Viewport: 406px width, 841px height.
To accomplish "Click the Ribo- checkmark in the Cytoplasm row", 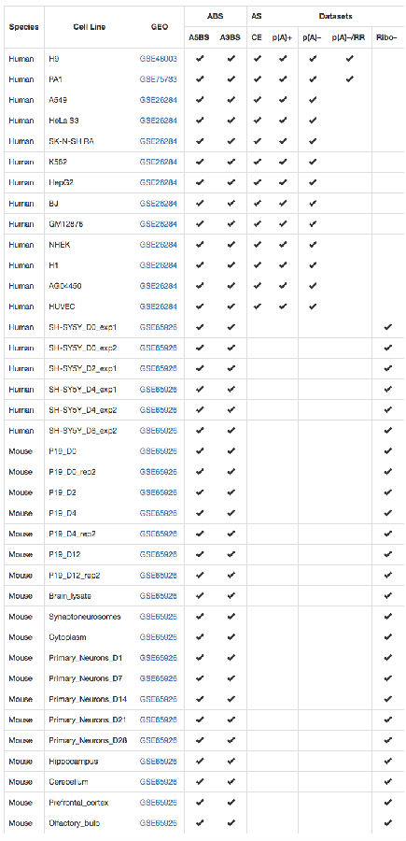I will click(388, 636).
